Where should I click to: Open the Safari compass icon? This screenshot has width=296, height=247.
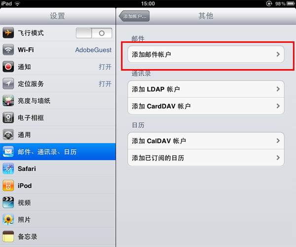(x=8, y=168)
